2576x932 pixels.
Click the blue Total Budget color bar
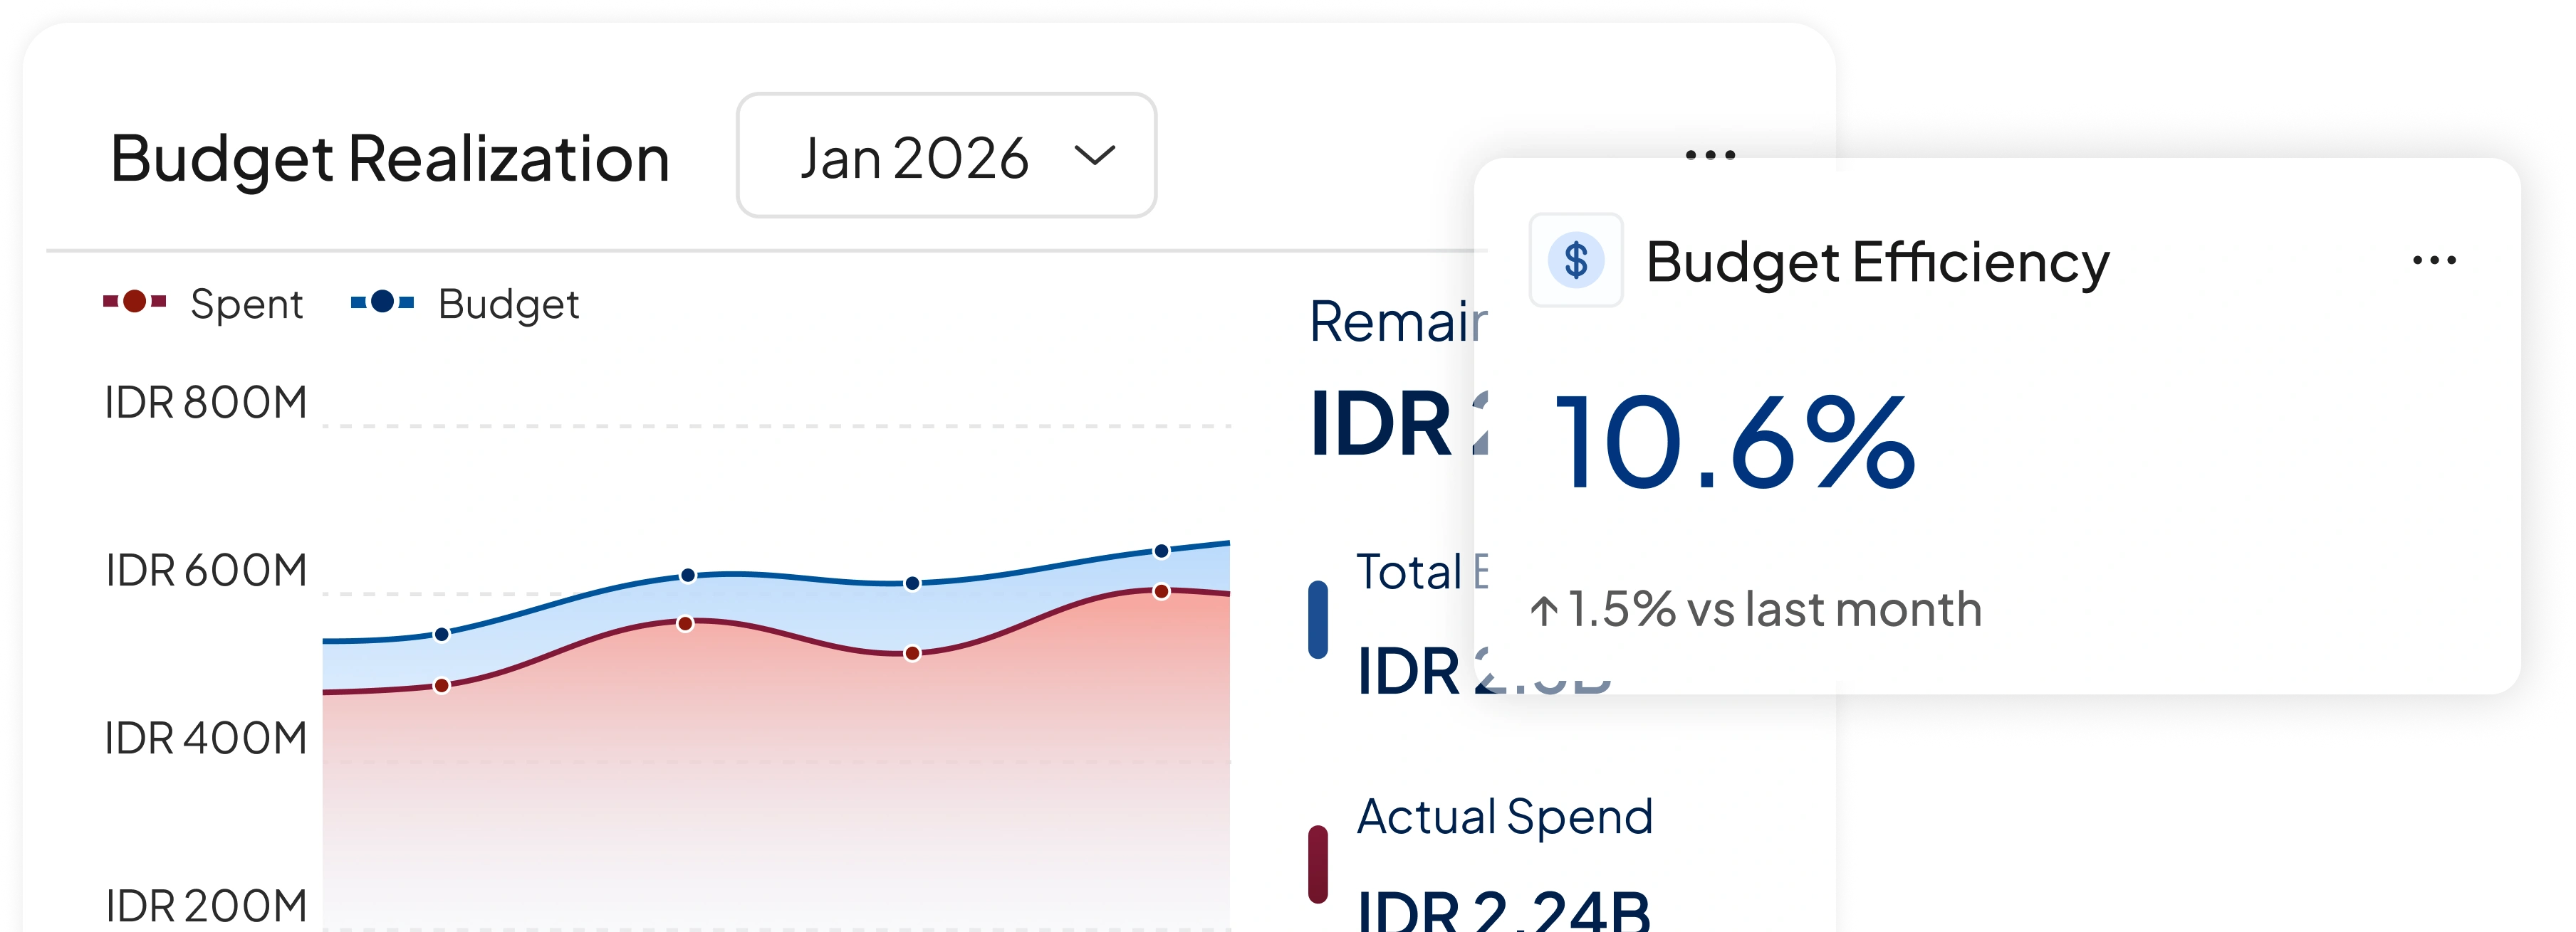point(1318,620)
